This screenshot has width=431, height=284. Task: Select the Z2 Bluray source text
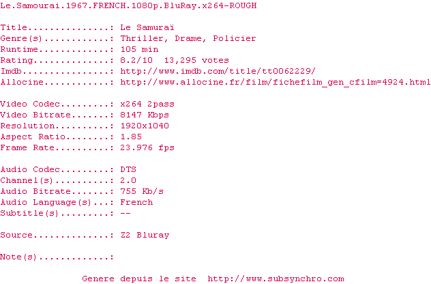(x=145, y=236)
